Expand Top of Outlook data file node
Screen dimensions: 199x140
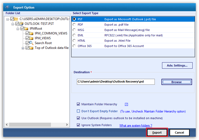point(23,48)
